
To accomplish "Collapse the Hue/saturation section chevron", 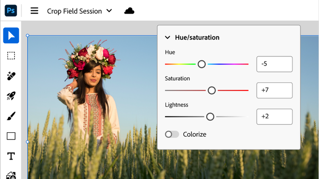I will 168,37.
